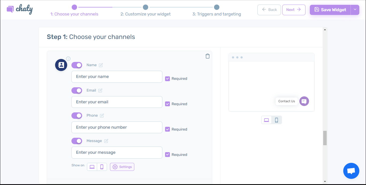The height and width of the screenshot is (185, 366).
Task: Switch preview to mobile view
Action: click(x=276, y=120)
